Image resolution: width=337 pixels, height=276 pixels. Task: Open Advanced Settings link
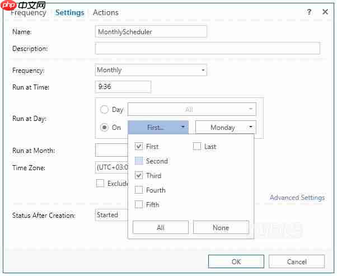point(297,198)
